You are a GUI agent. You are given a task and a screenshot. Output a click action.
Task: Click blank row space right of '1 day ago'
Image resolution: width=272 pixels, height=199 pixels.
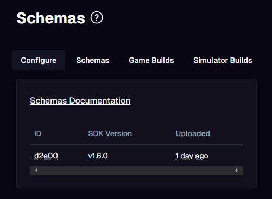(226, 156)
